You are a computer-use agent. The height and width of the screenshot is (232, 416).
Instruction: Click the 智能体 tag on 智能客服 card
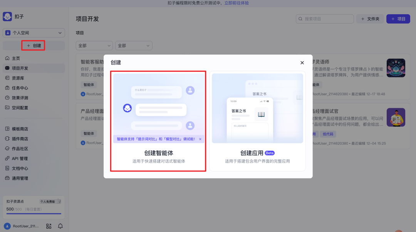point(89,85)
